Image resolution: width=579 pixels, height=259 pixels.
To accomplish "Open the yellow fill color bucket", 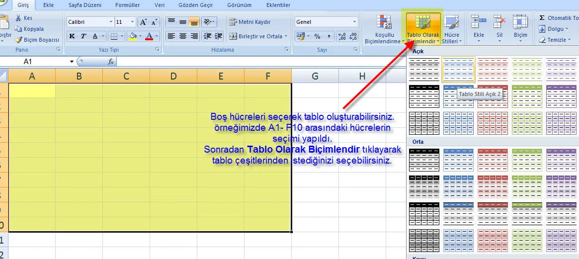I will pyautogui.click(x=132, y=36).
